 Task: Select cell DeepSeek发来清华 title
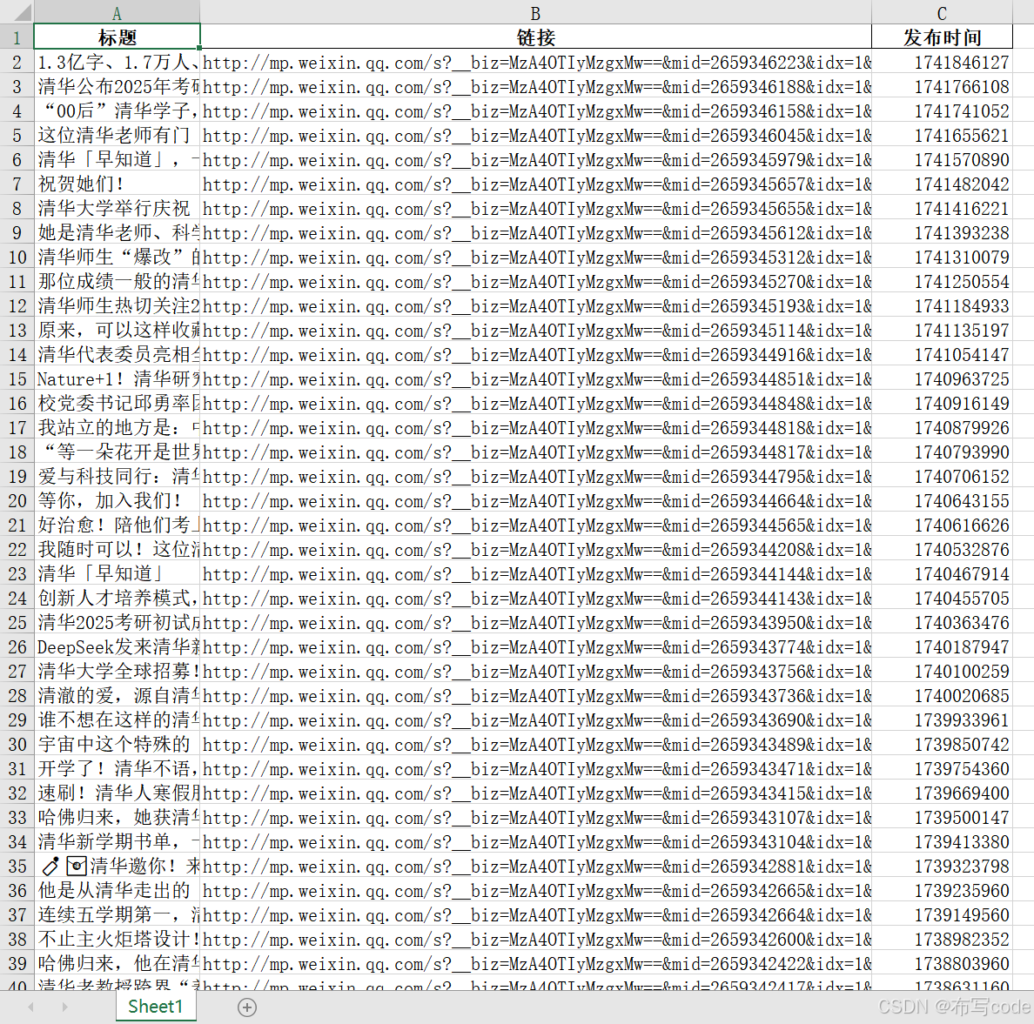pyautogui.click(x=117, y=646)
